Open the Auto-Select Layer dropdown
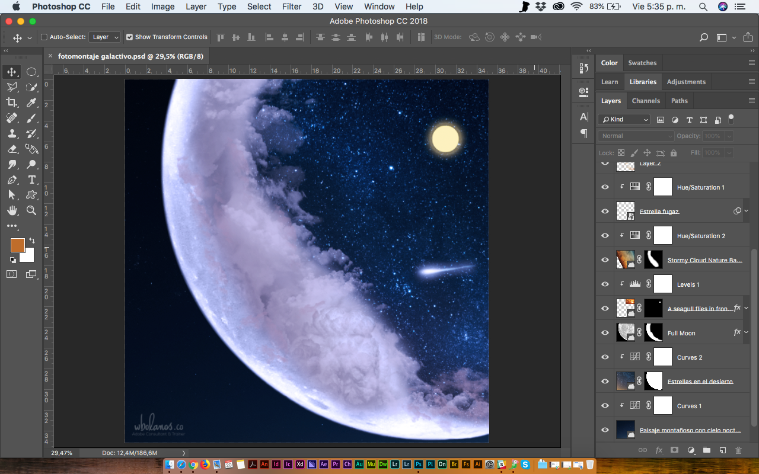Screen dimensions: 759x474 coord(105,37)
